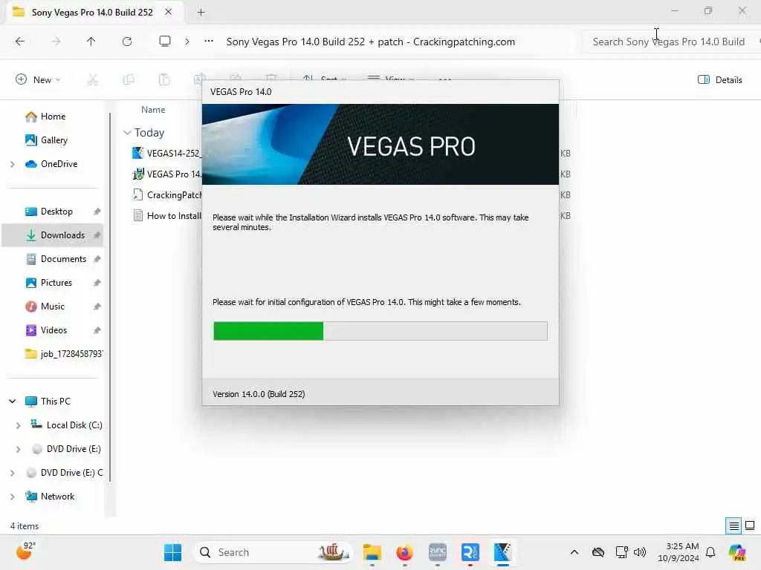Open the weather widget showing 92°
This screenshot has height=570, width=761.
[x=25, y=551]
